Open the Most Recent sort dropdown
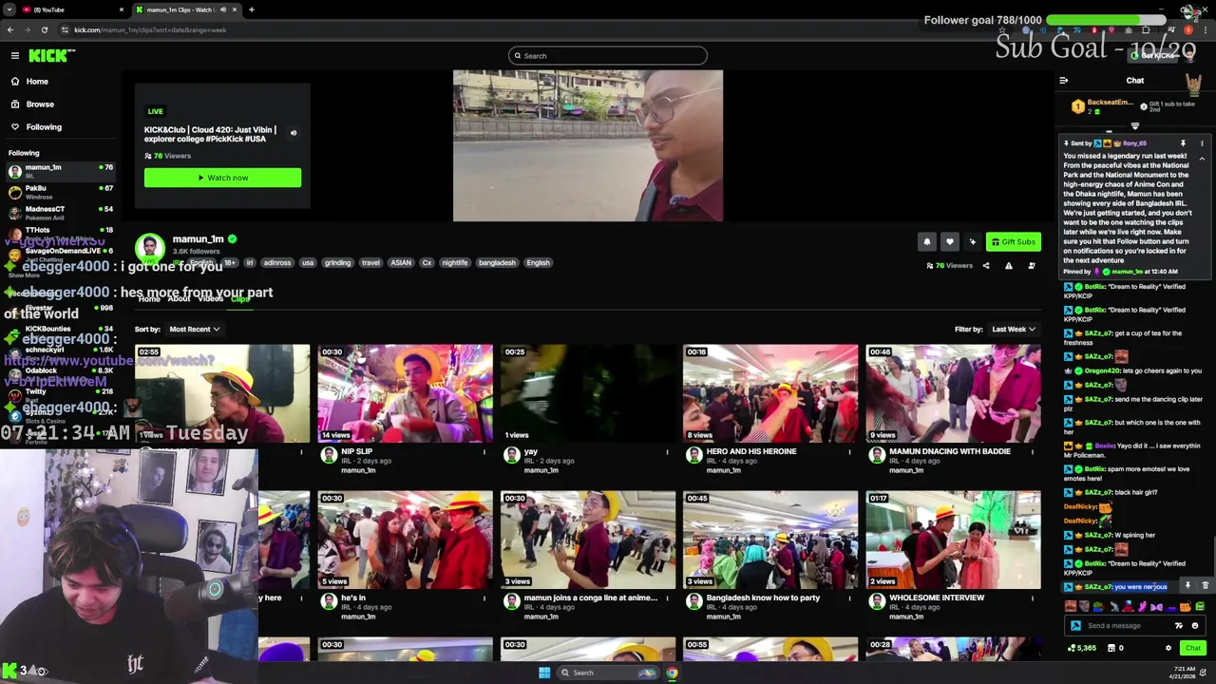Viewport: 1216px width, 684px height. (x=194, y=330)
